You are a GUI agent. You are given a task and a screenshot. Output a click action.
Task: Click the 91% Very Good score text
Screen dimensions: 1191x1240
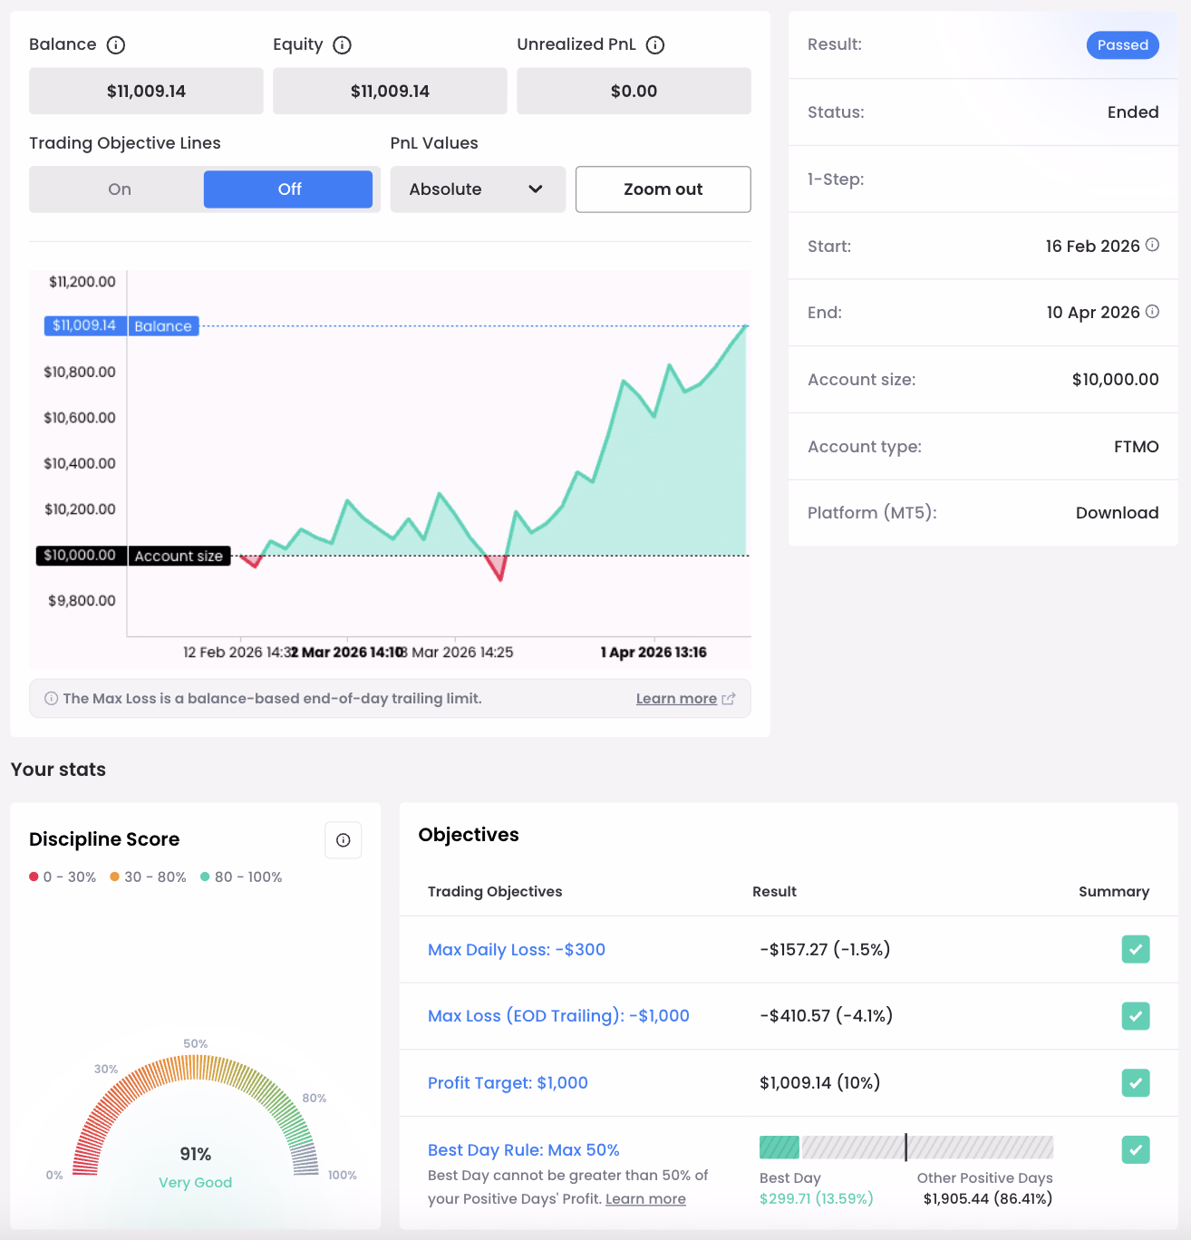click(x=196, y=1167)
